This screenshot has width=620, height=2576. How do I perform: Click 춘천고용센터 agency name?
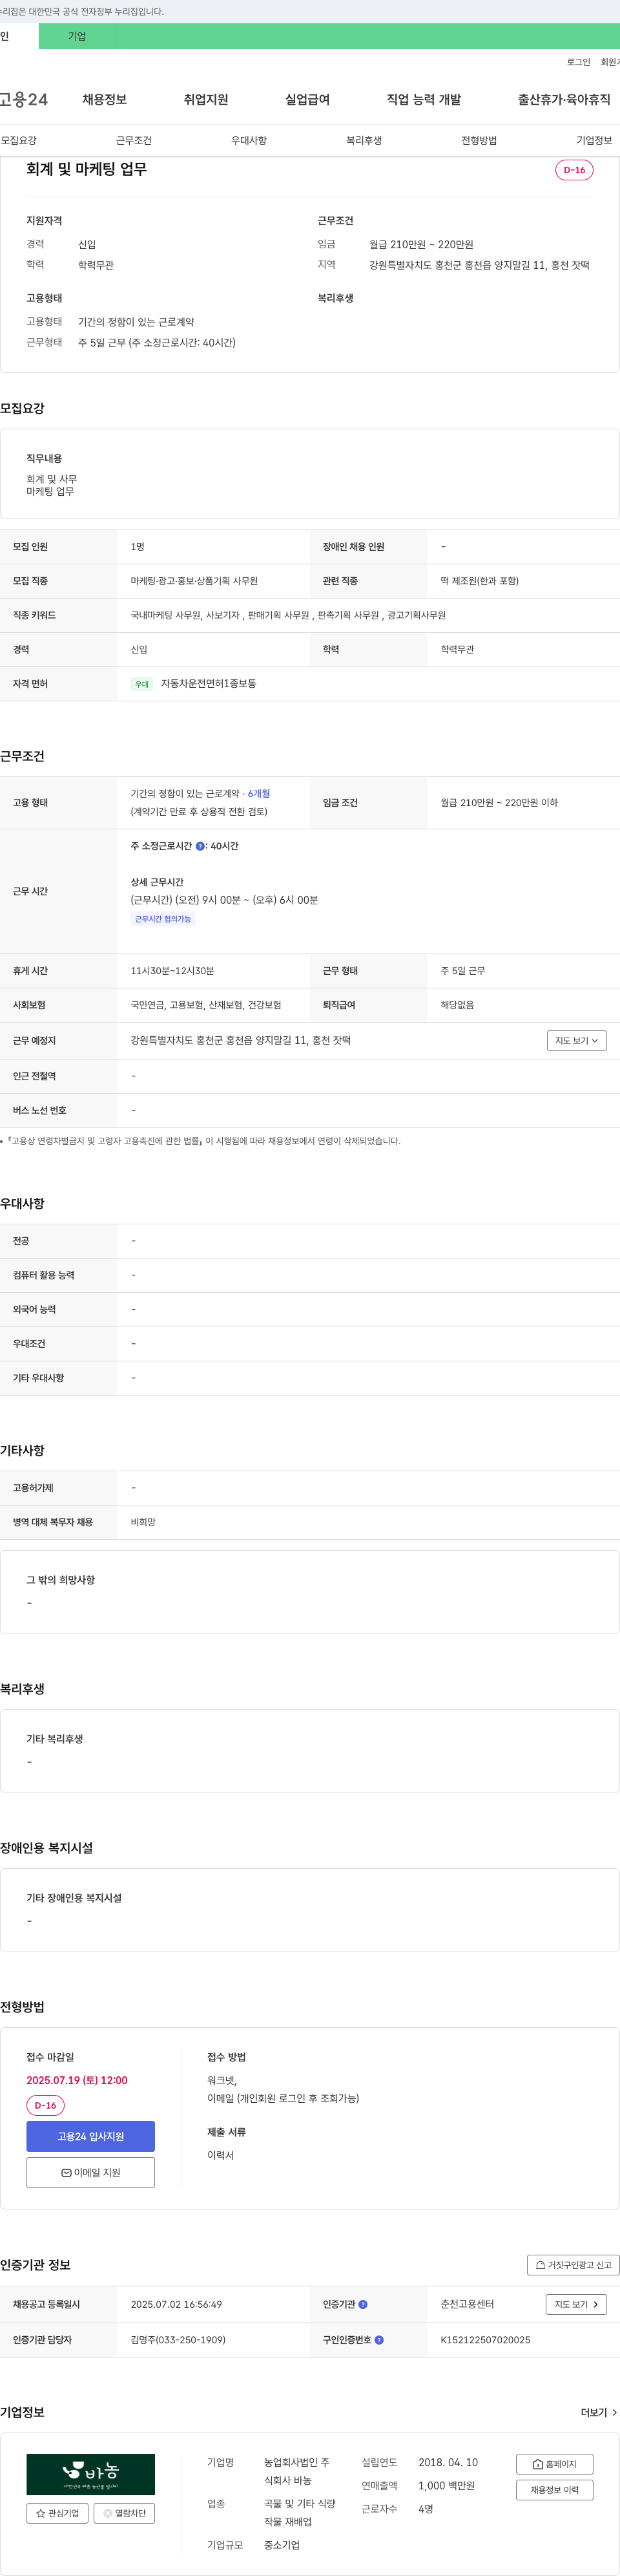coord(467,2304)
